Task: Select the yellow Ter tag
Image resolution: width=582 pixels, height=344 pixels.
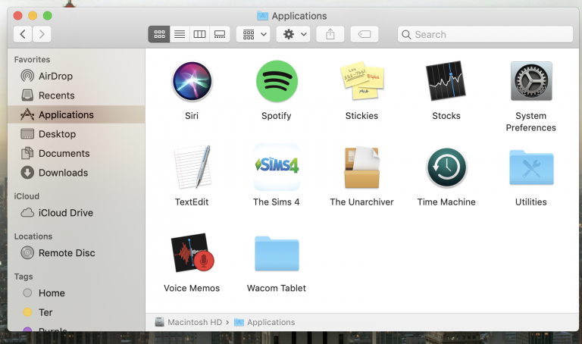Action: (x=76, y=312)
